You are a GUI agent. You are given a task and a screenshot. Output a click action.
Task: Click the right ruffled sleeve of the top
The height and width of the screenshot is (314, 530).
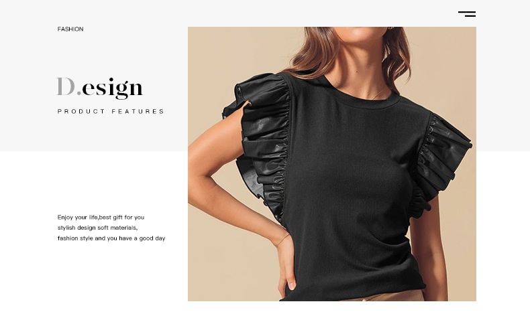pos(439,162)
